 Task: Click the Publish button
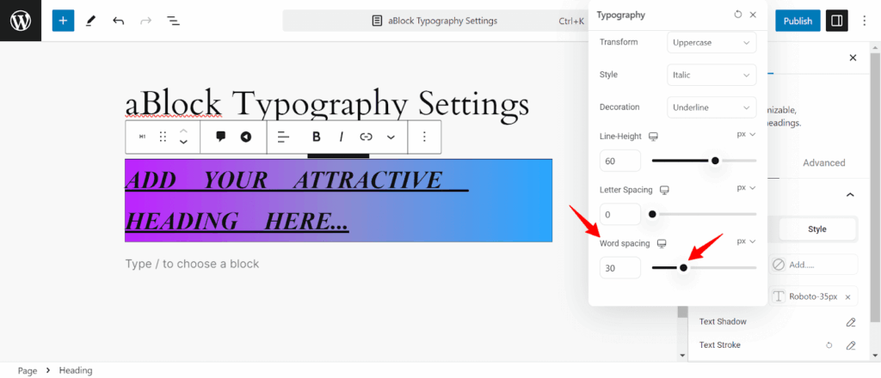pyautogui.click(x=798, y=21)
